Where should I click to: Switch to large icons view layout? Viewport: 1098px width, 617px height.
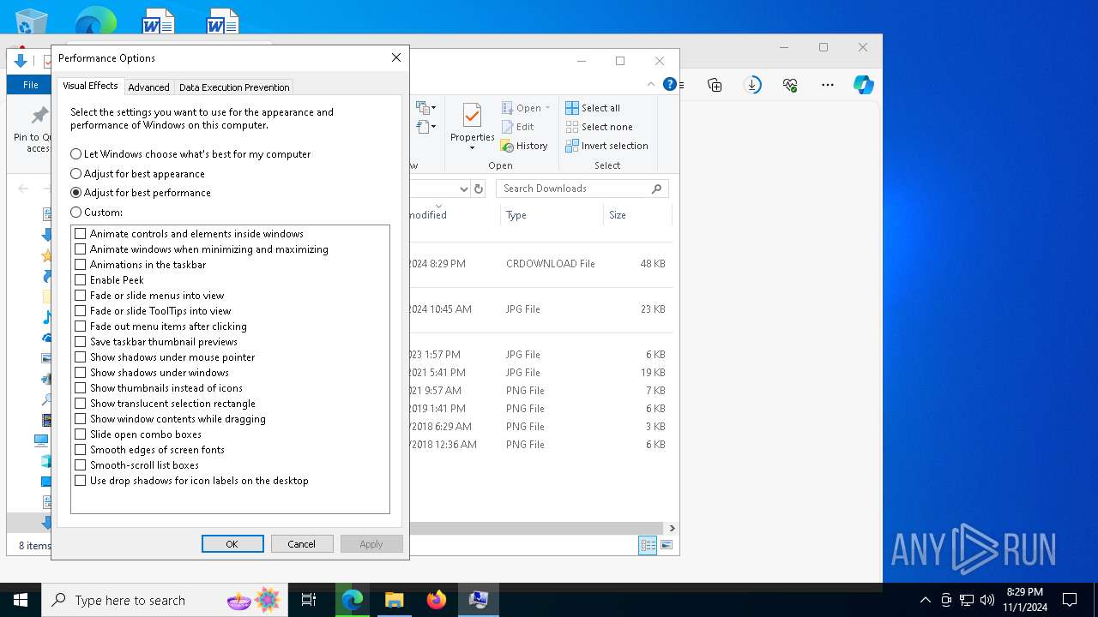click(x=667, y=545)
